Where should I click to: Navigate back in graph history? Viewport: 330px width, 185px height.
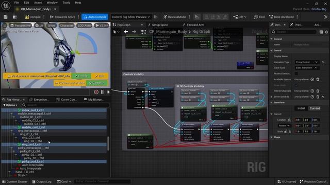coord(126,32)
